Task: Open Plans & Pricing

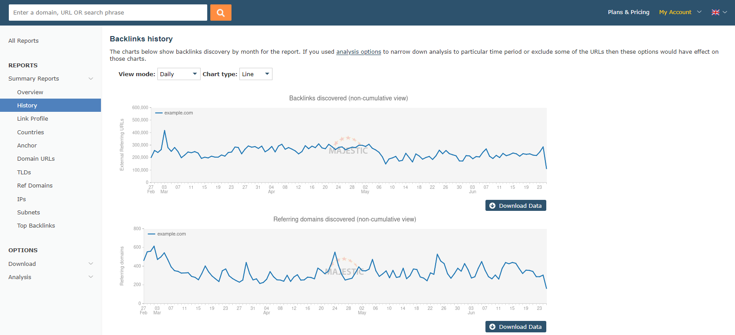Action: pyautogui.click(x=628, y=12)
